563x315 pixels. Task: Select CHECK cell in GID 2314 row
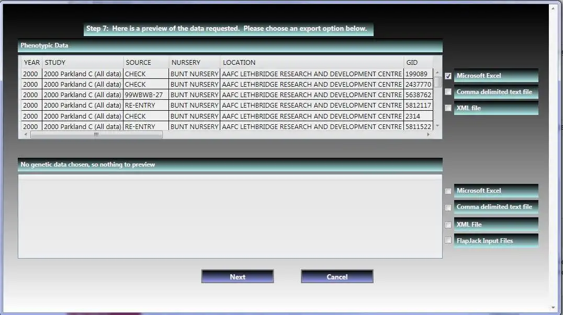pyautogui.click(x=146, y=116)
